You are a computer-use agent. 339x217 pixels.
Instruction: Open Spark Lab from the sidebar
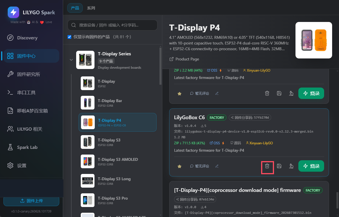pos(31,147)
